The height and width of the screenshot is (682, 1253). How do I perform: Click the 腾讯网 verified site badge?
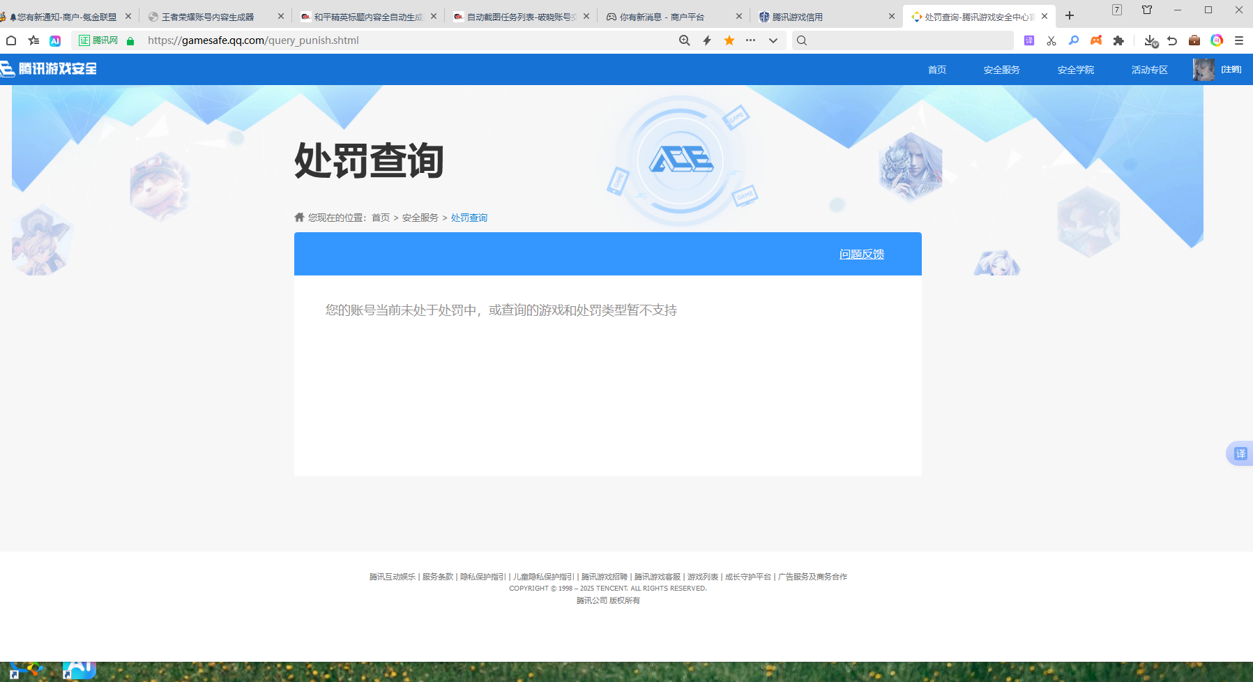tap(98, 40)
